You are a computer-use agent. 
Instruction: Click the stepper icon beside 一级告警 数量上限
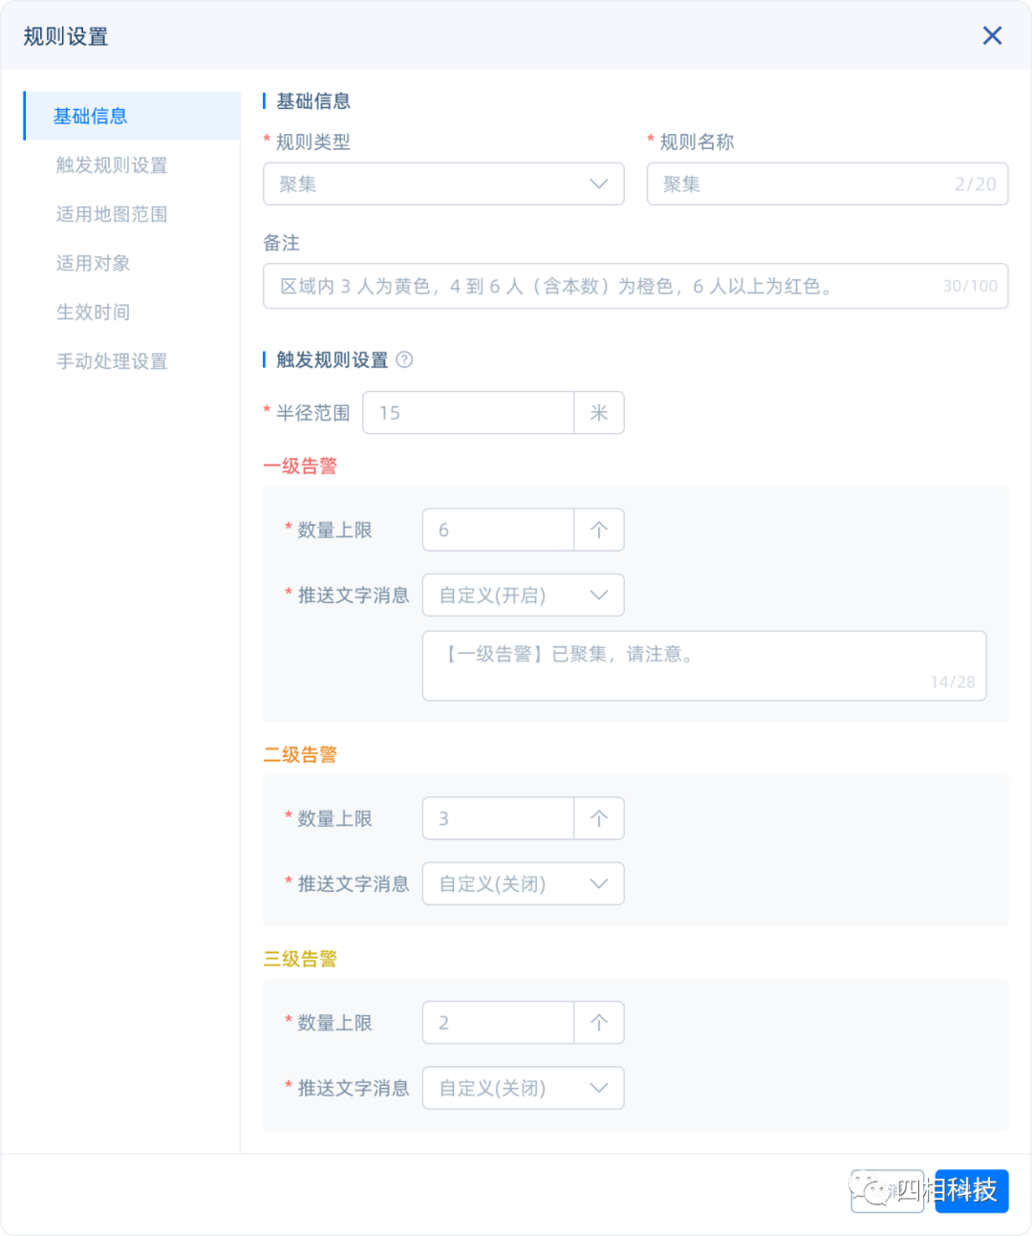click(x=598, y=530)
